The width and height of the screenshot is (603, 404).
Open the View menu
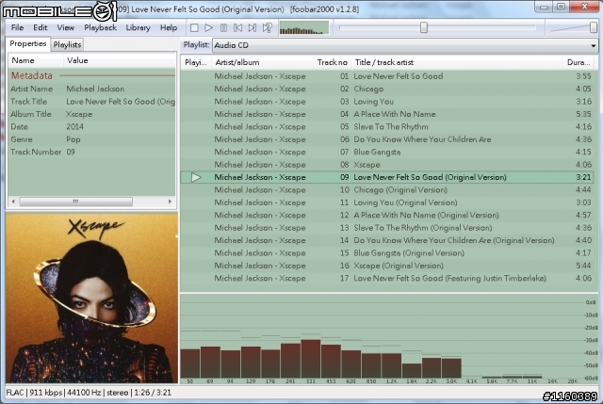pyautogui.click(x=65, y=27)
